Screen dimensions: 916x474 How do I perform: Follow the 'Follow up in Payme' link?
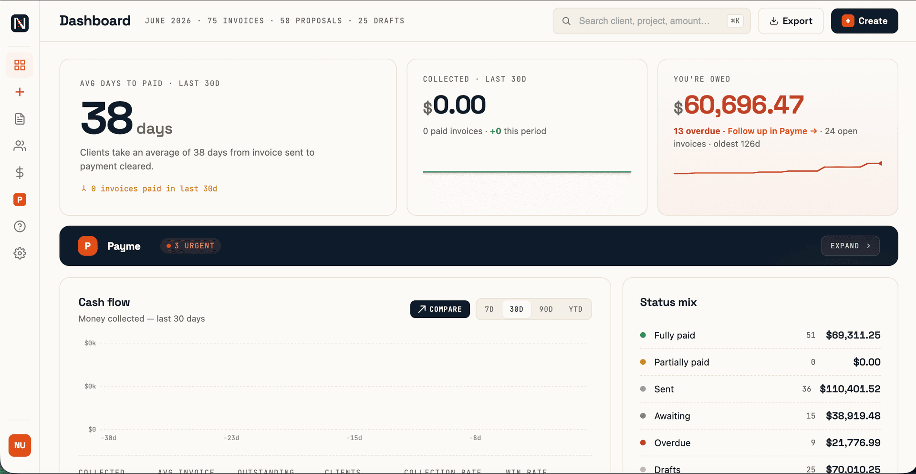(x=772, y=131)
